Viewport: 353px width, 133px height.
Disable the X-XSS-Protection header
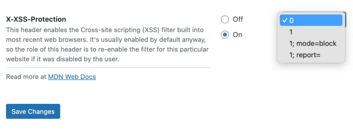tap(225, 20)
